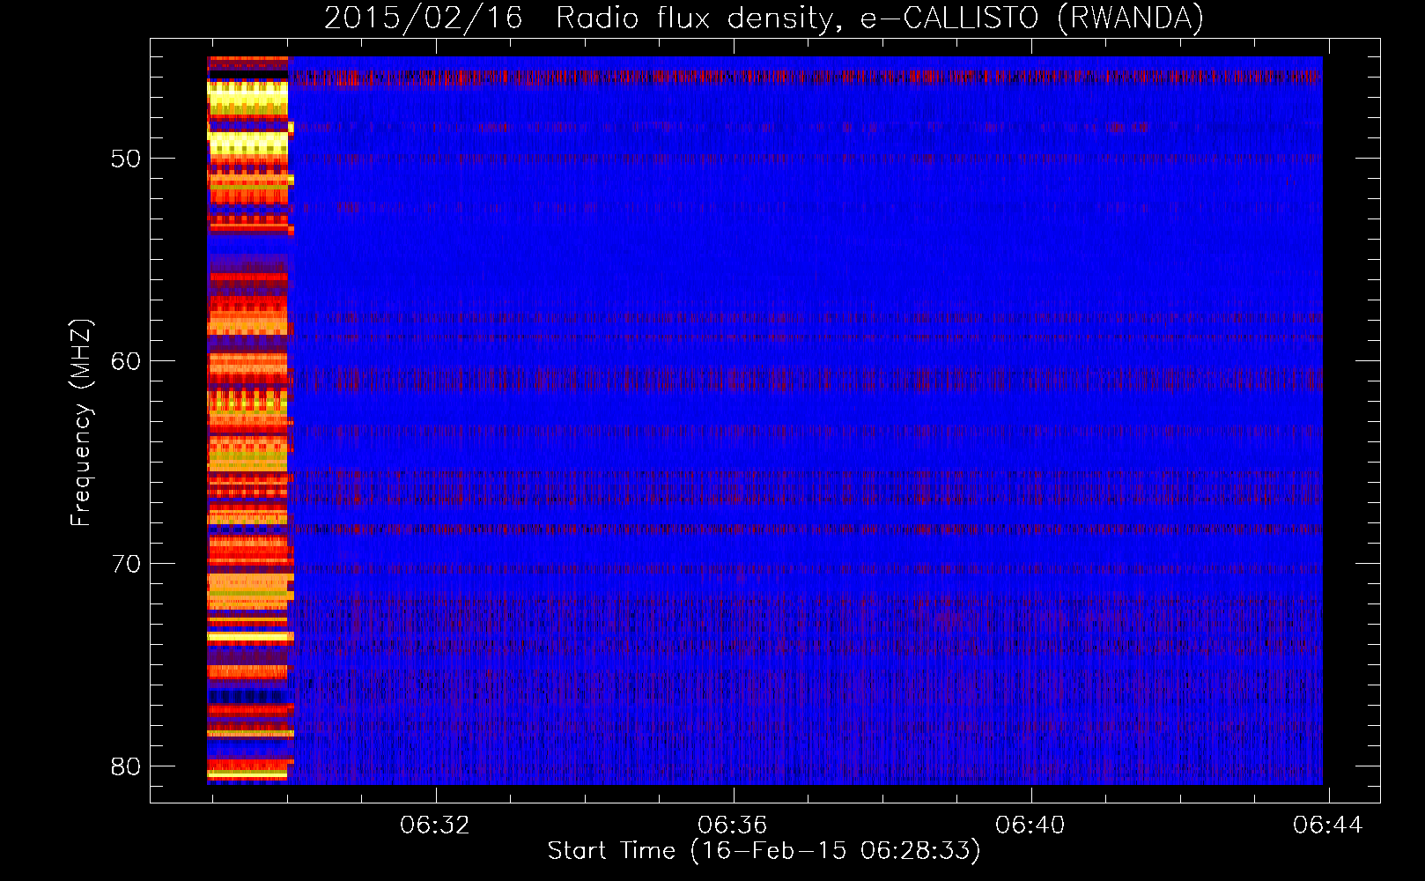The height and width of the screenshot is (881, 1425).
Task: Click the 70 frequency tick label
Action: [126, 564]
